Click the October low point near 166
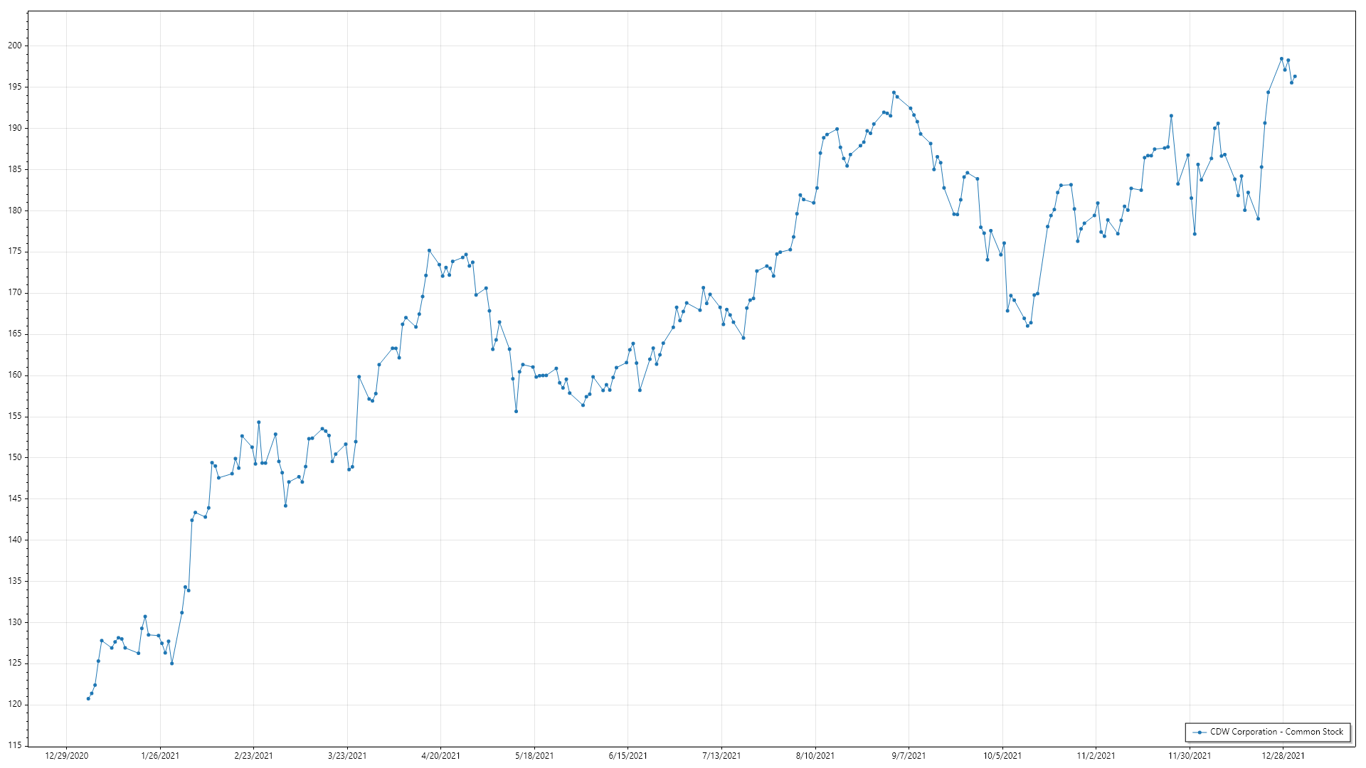The width and height of the screenshot is (1366, 768). click(x=1027, y=326)
